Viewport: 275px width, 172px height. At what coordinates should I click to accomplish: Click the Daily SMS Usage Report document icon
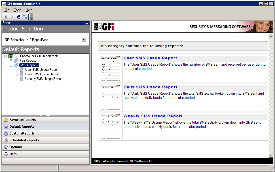(x=22, y=74)
